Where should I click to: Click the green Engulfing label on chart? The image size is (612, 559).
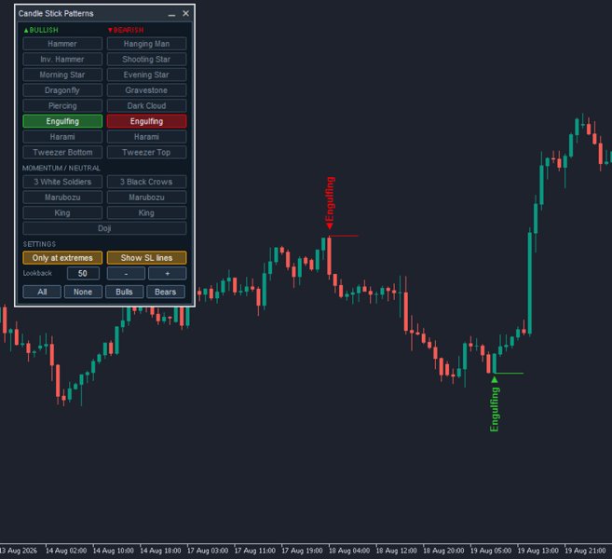(x=494, y=410)
